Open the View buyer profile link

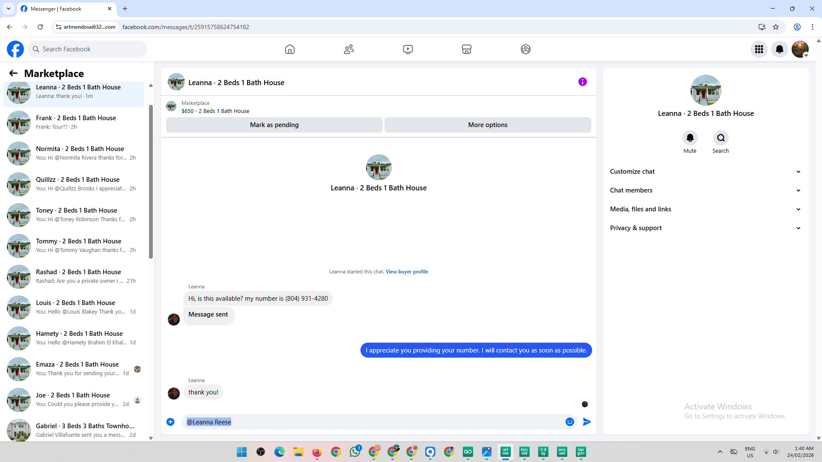pos(406,272)
